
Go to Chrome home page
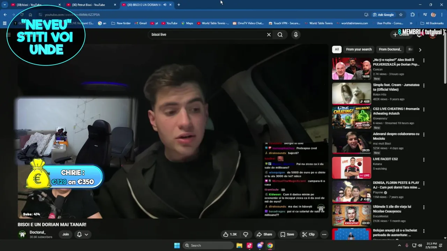click(x=30, y=15)
